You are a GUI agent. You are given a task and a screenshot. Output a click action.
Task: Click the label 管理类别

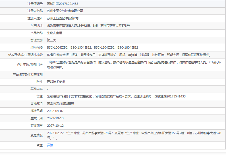(36, 40)
